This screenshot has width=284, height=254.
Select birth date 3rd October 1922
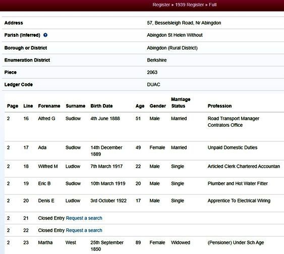(108, 200)
